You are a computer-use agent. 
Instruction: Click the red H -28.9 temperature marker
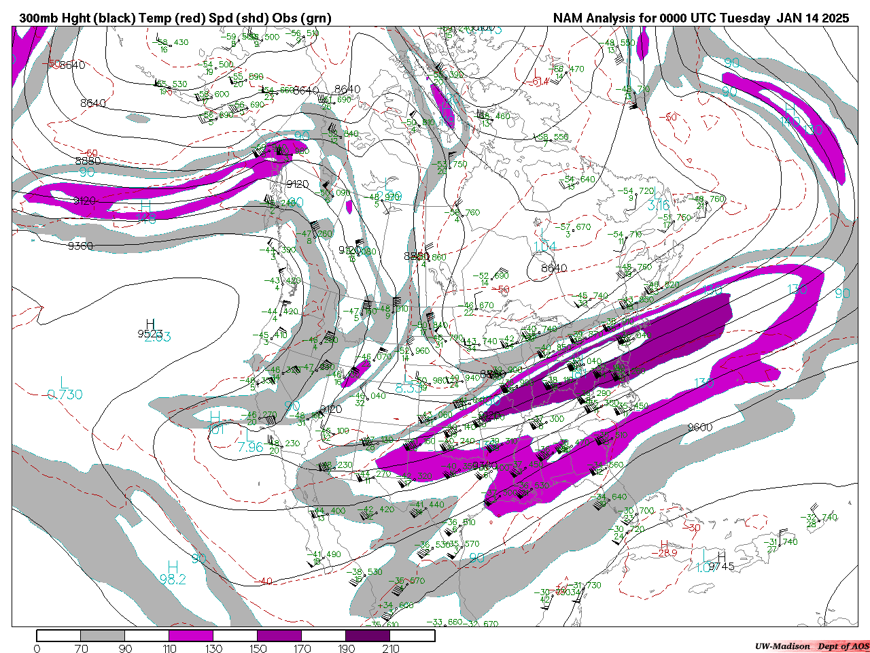[x=664, y=548]
